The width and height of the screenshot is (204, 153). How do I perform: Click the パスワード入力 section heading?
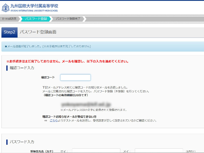click(22, 142)
